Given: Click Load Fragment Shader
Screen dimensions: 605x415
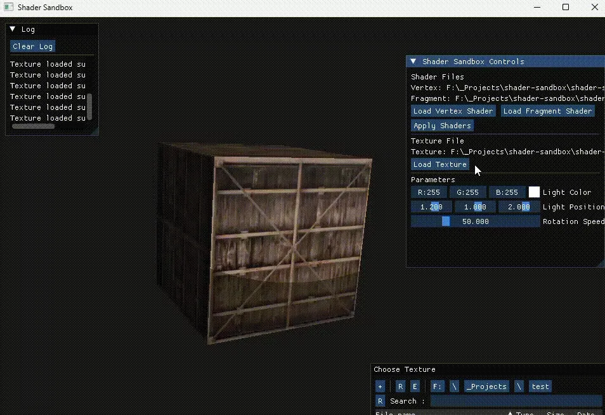Looking at the screenshot, I should tap(547, 111).
